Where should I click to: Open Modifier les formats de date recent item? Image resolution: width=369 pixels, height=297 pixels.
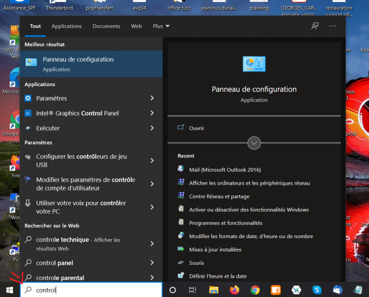(251, 236)
